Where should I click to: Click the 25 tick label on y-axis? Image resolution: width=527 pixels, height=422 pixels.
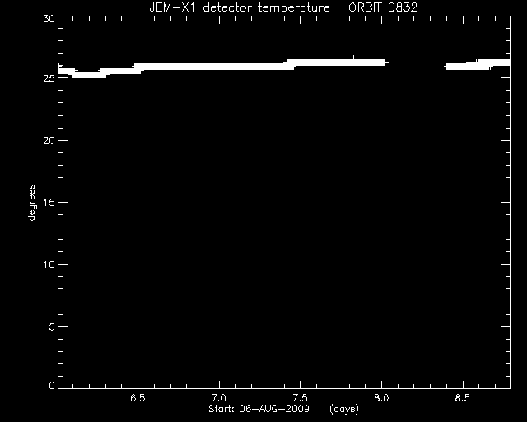pos(49,78)
